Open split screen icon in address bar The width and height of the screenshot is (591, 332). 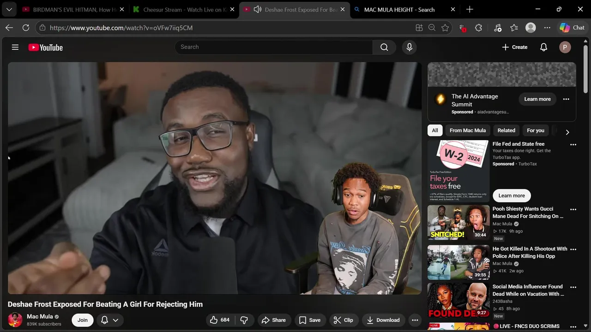[419, 28]
